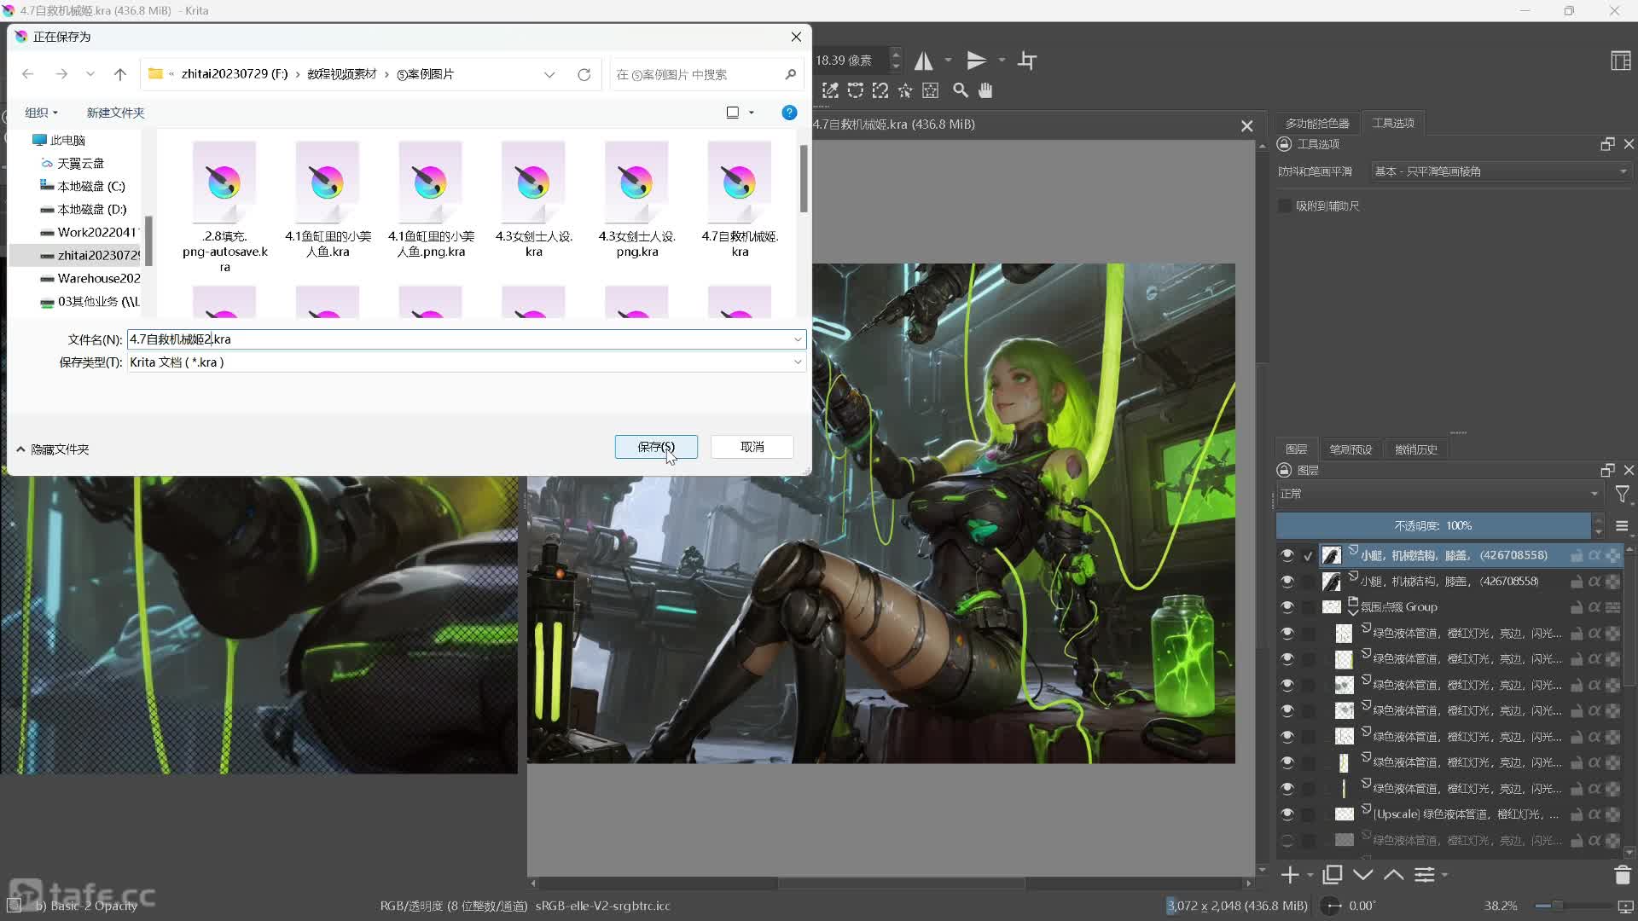Add a new layer with plus icon
The image size is (1638, 921).
coord(1290,875)
